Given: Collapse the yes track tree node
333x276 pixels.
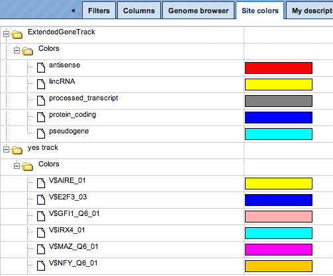Looking at the screenshot, I should click(x=6, y=150).
